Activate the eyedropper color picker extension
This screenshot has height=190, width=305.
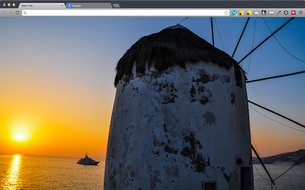[x=279, y=13]
